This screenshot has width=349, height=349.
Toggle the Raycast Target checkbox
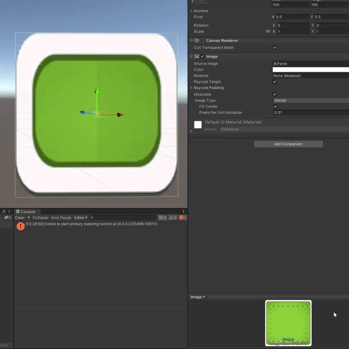coord(275,82)
